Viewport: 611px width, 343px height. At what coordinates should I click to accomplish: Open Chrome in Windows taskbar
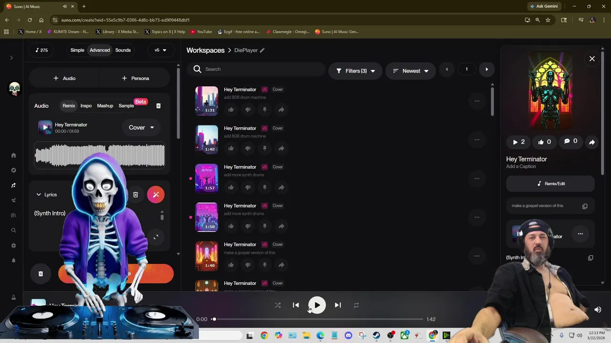[x=264, y=336]
